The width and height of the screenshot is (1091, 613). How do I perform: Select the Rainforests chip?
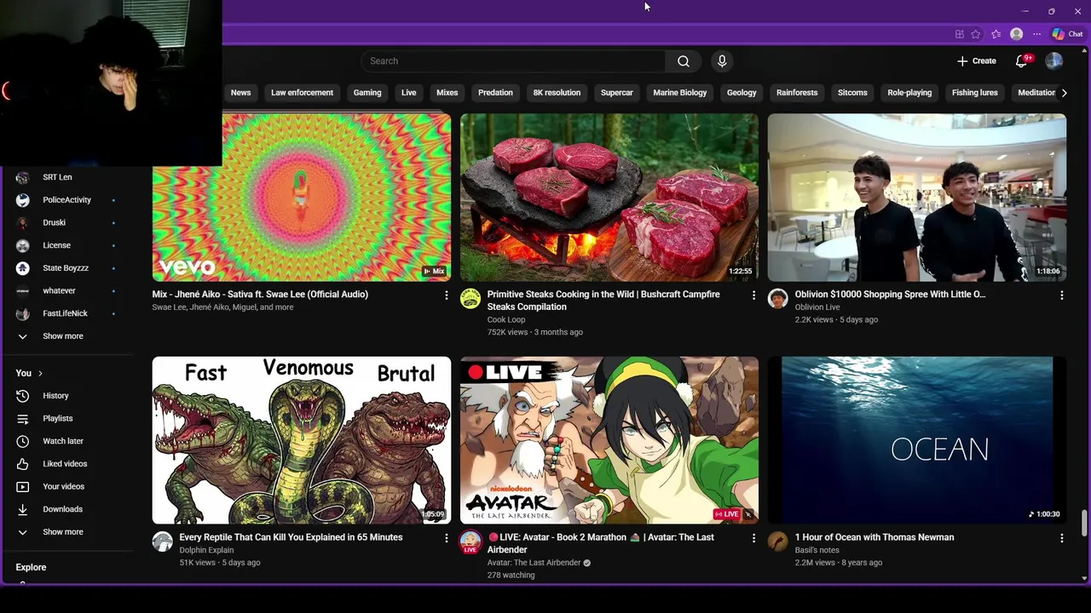tap(797, 93)
